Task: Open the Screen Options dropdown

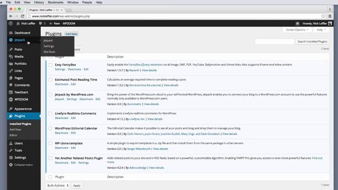Action: pos(297,30)
